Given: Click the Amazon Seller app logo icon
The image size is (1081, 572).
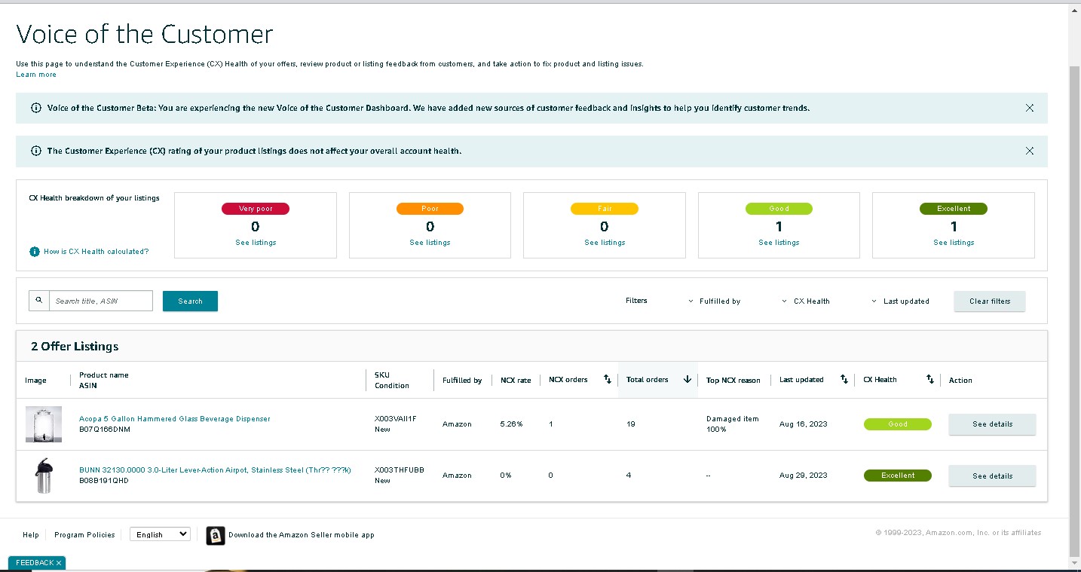Looking at the screenshot, I should (x=215, y=535).
